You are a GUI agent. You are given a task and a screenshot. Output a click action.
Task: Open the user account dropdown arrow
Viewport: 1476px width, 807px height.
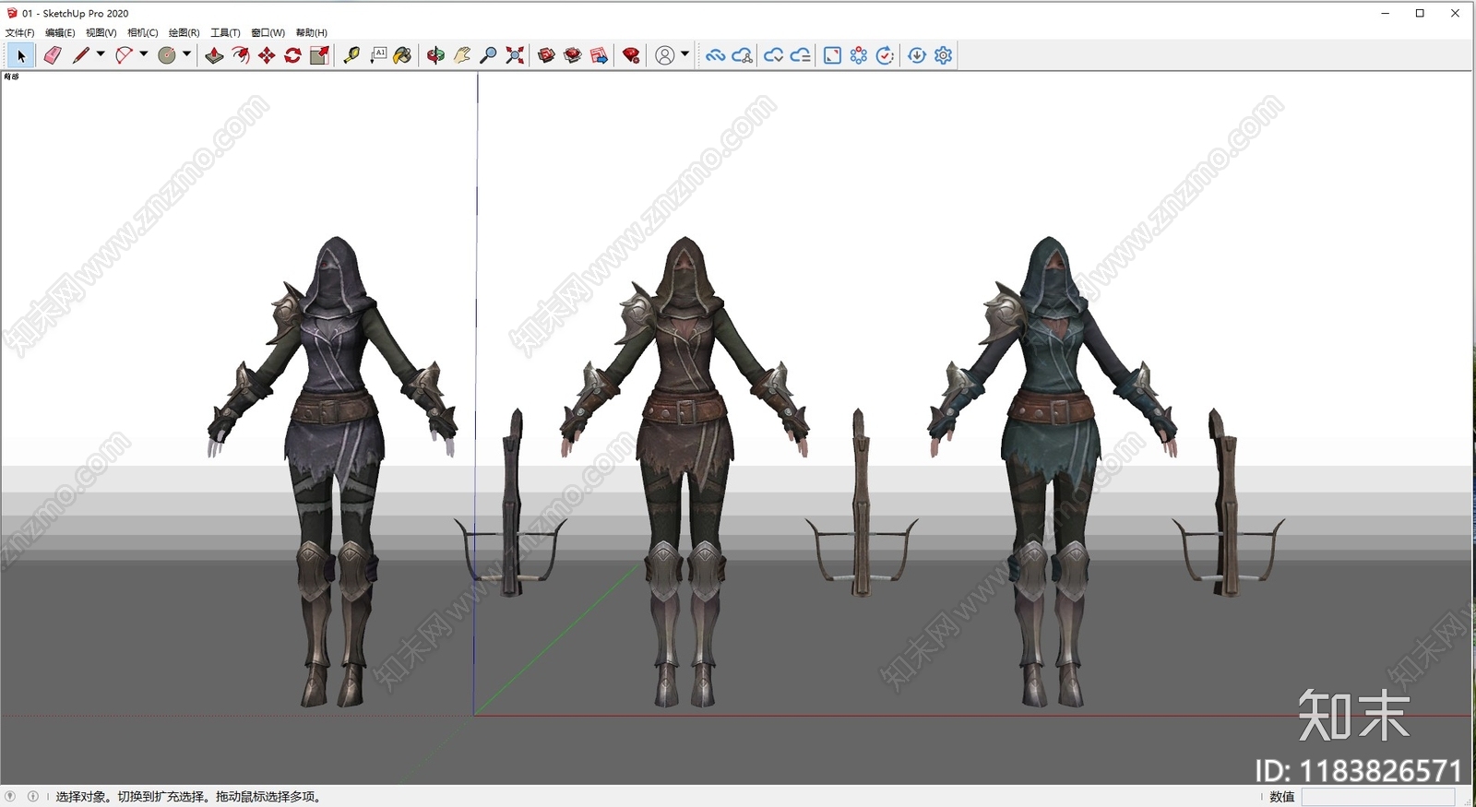(x=684, y=54)
